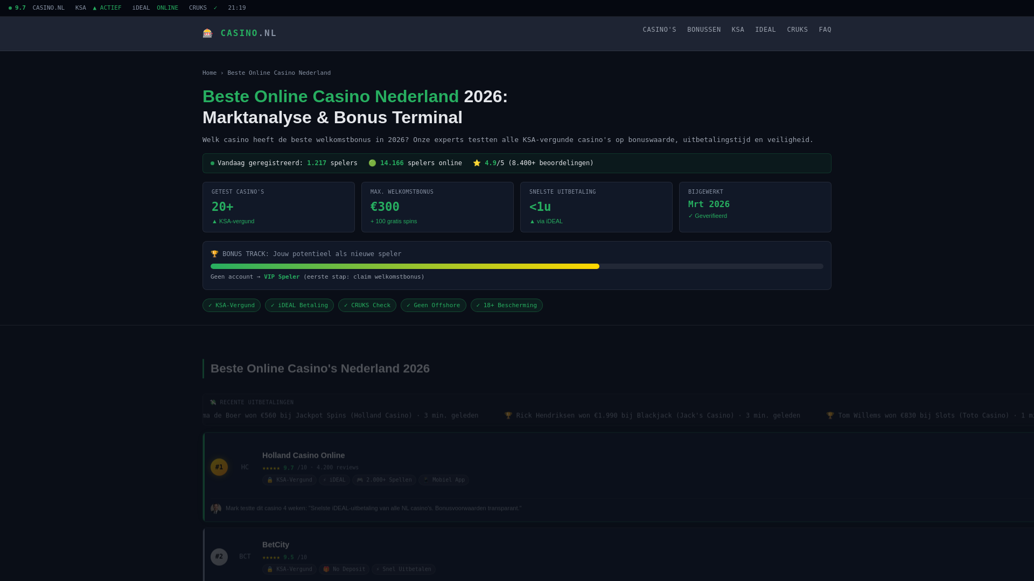Click the iDEAL tag under Holland Casino

pos(334,480)
